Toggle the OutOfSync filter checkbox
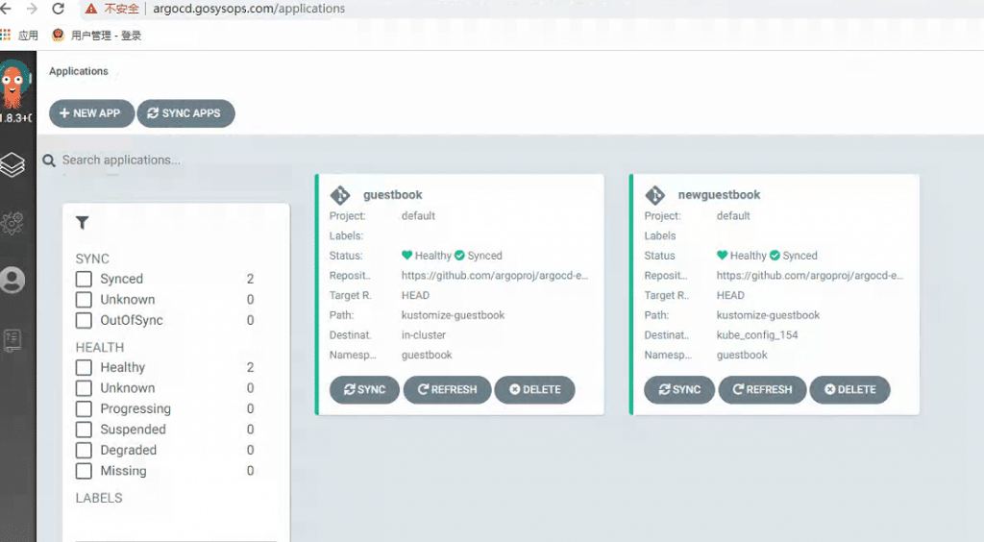 [84, 321]
